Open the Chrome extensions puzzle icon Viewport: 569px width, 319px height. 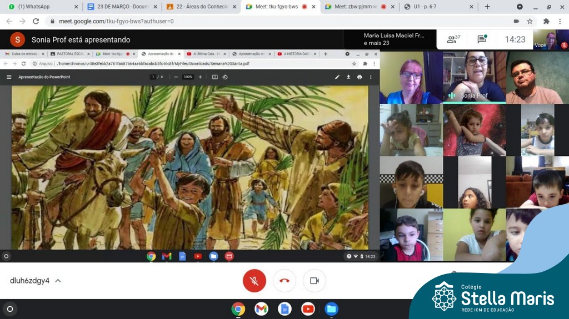(546, 21)
